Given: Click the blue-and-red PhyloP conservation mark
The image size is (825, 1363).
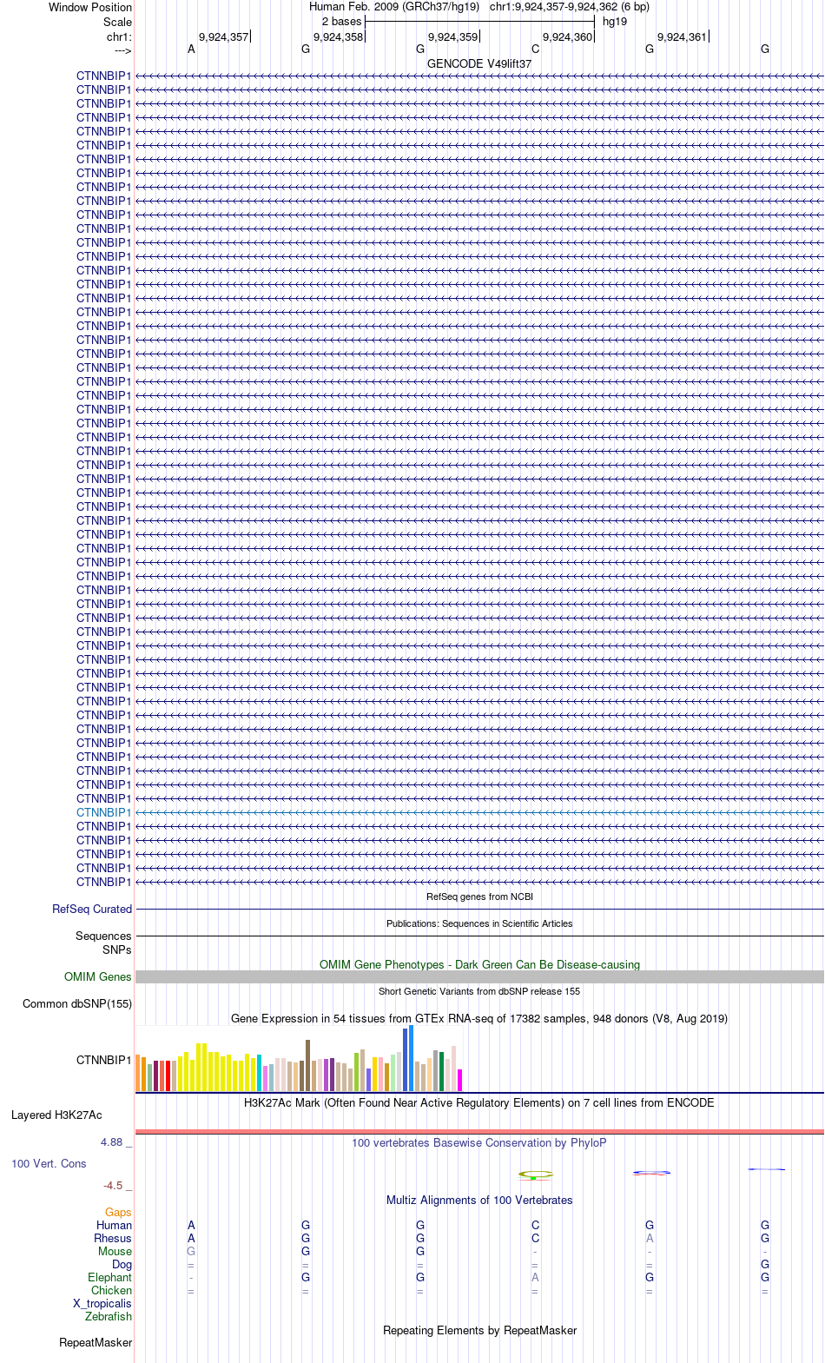Looking at the screenshot, I should click(x=651, y=1173).
